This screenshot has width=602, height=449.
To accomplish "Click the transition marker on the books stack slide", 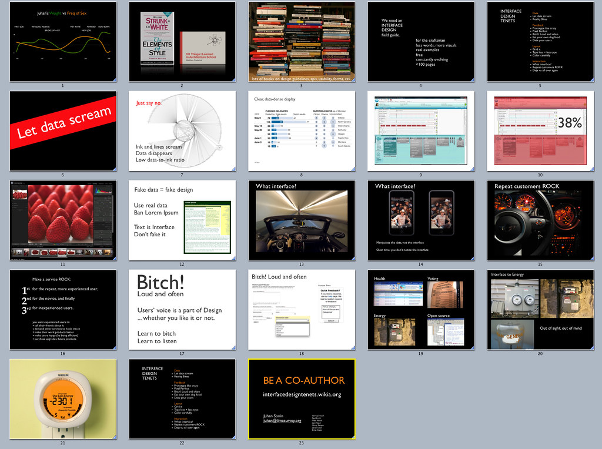I will [x=353, y=79].
